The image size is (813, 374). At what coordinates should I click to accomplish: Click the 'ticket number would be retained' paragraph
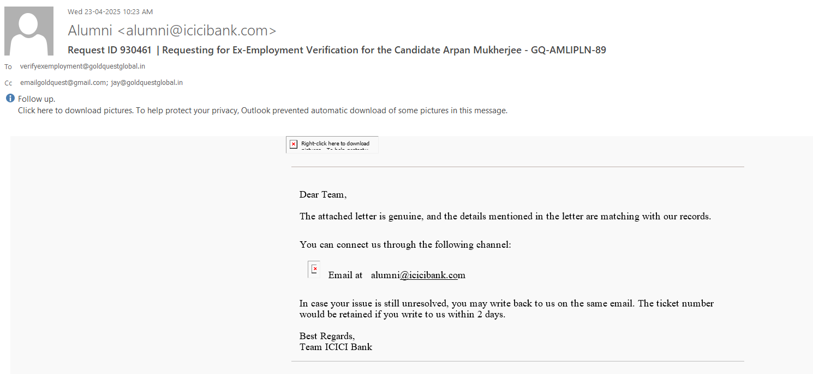point(506,309)
